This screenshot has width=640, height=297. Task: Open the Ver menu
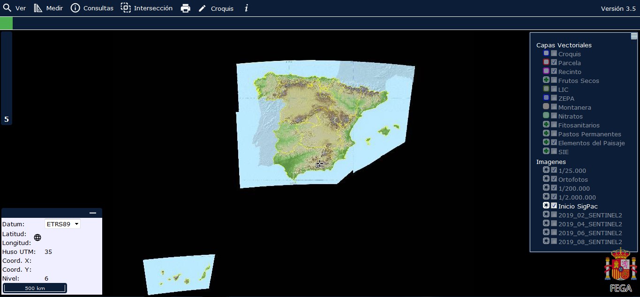pyautogui.click(x=15, y=8)
